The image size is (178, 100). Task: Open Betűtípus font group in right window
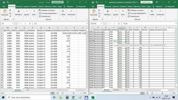click(x=108, y=13)
